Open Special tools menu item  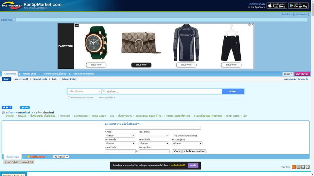pyautogui.click(x=40, y=79)
